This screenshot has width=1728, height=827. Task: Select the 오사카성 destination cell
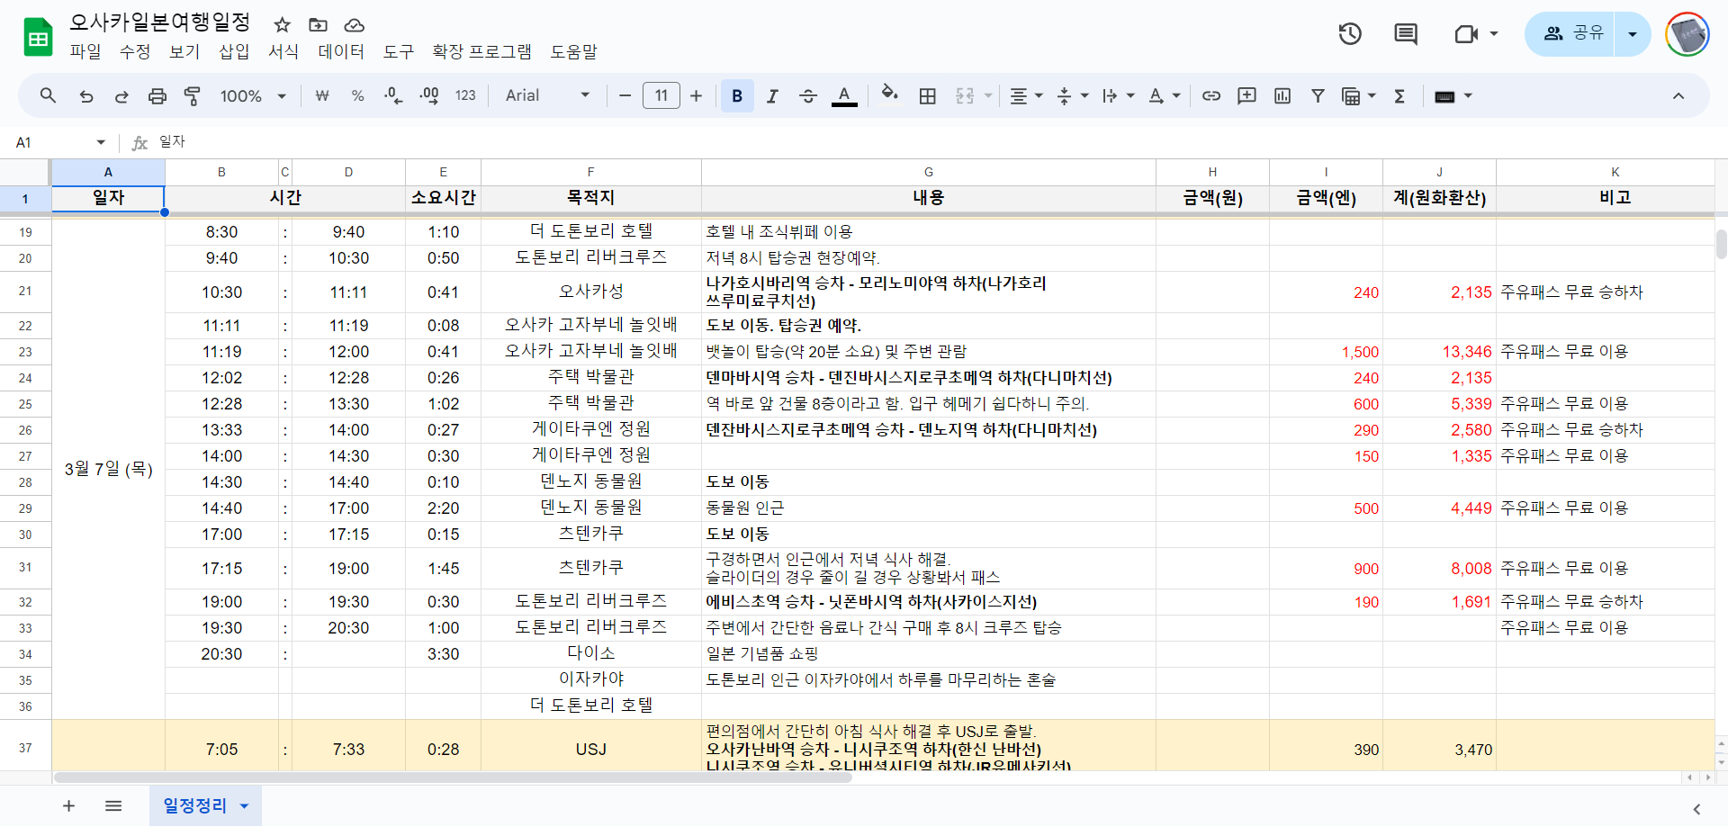590,292
